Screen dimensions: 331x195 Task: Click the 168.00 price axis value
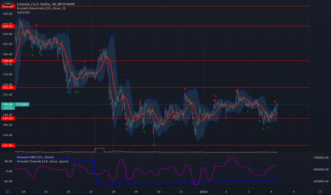click(7, 14)
